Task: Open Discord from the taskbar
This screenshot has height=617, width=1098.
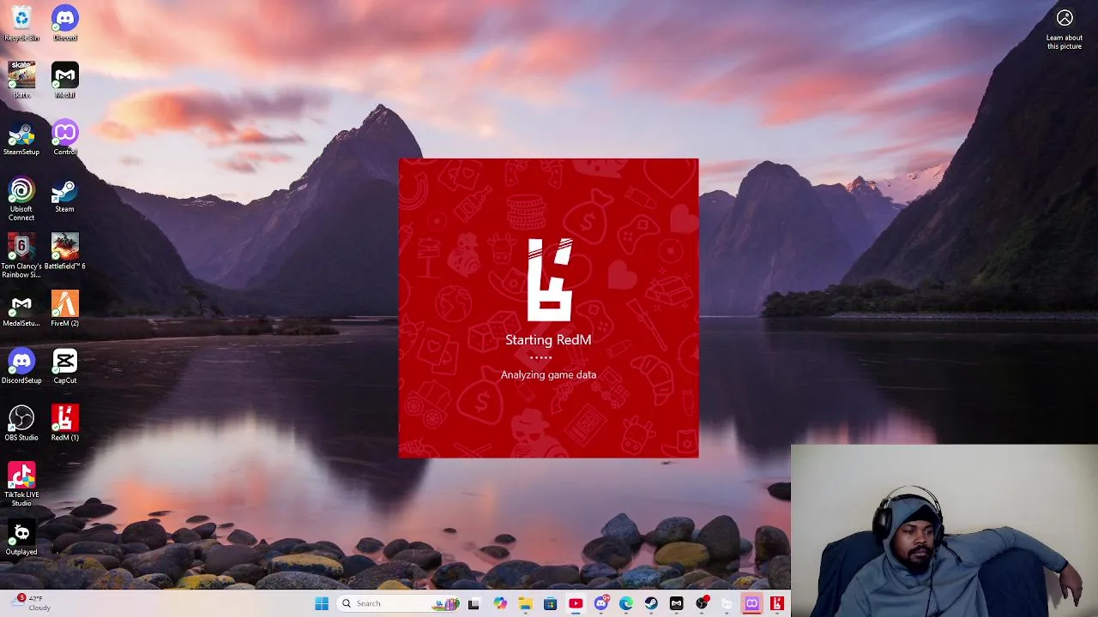Action: (601, 603)
